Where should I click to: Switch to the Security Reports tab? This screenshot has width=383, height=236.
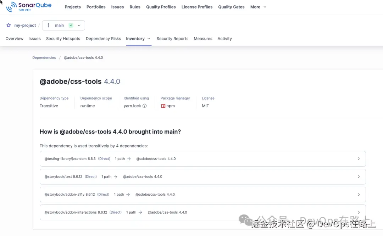tap(172, 39)
